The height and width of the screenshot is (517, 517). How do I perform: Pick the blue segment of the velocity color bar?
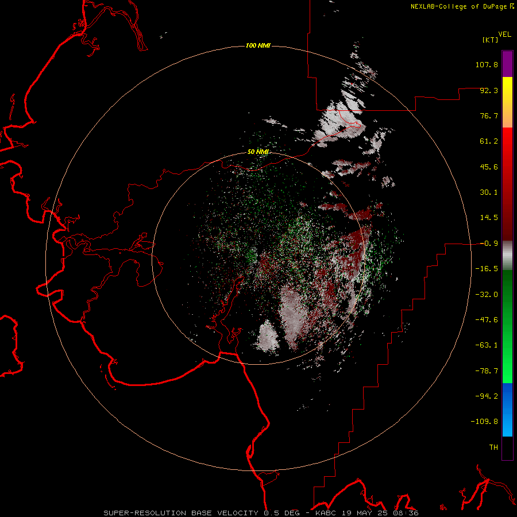tap(507, 410)
